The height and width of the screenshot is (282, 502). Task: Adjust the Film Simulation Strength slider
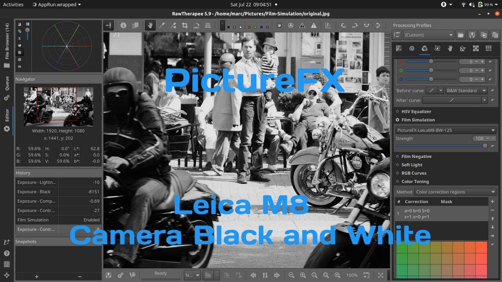coord(441,146)
